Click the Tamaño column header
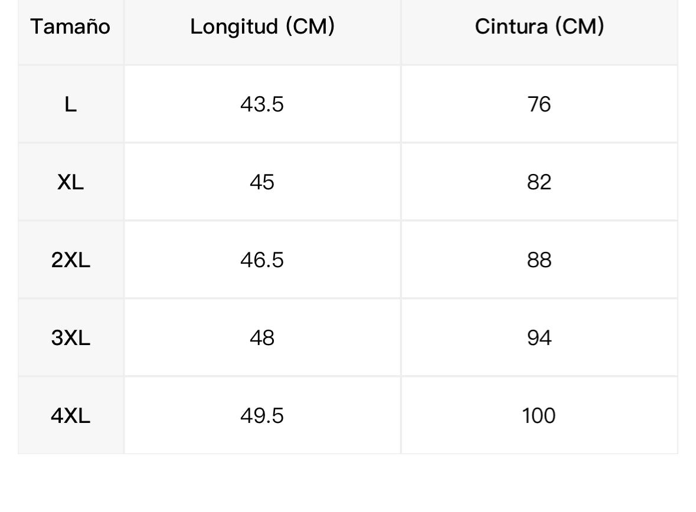The height and width of the screenshot is (512, 696). click(70, 27)
